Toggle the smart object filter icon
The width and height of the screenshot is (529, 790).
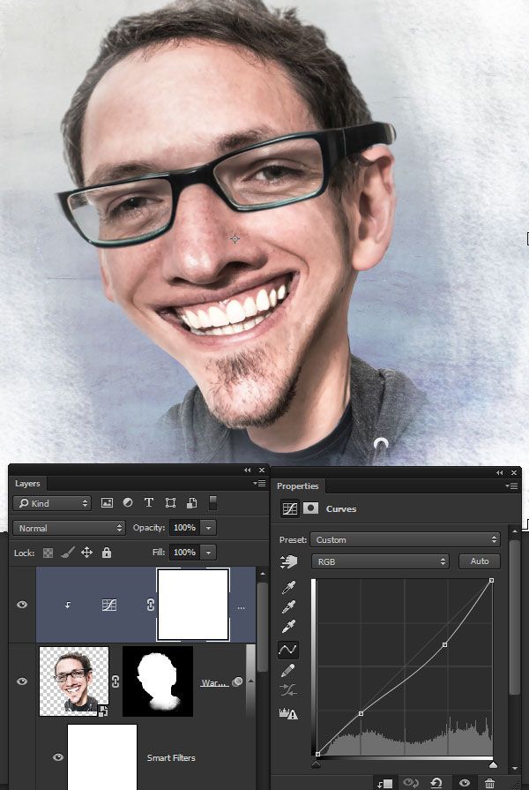191,502
